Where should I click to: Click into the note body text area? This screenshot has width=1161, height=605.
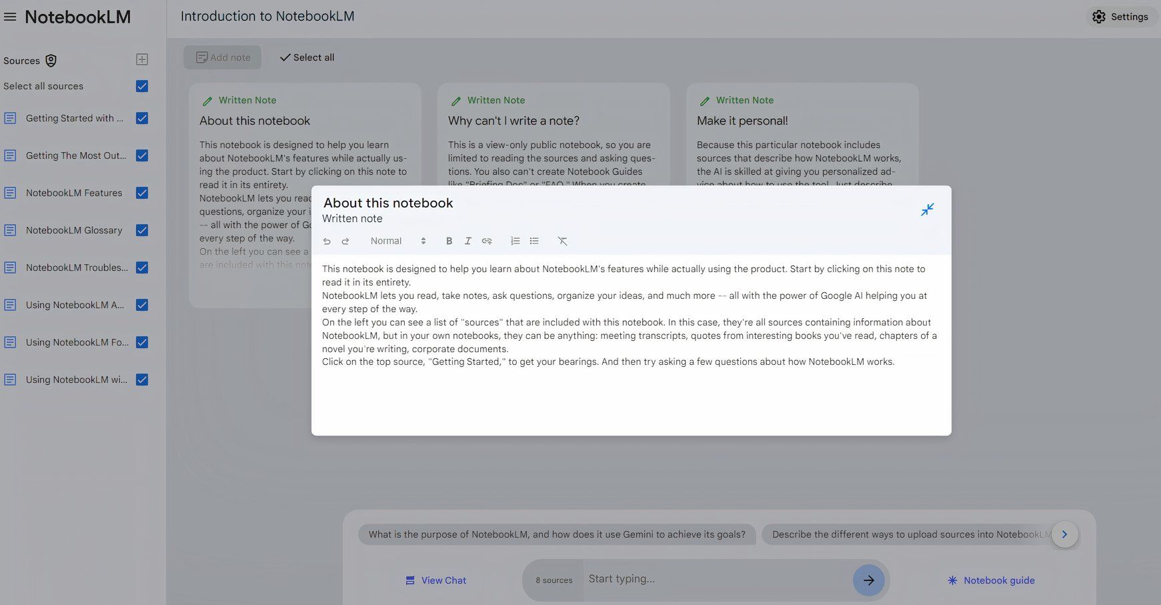(631, 344)
